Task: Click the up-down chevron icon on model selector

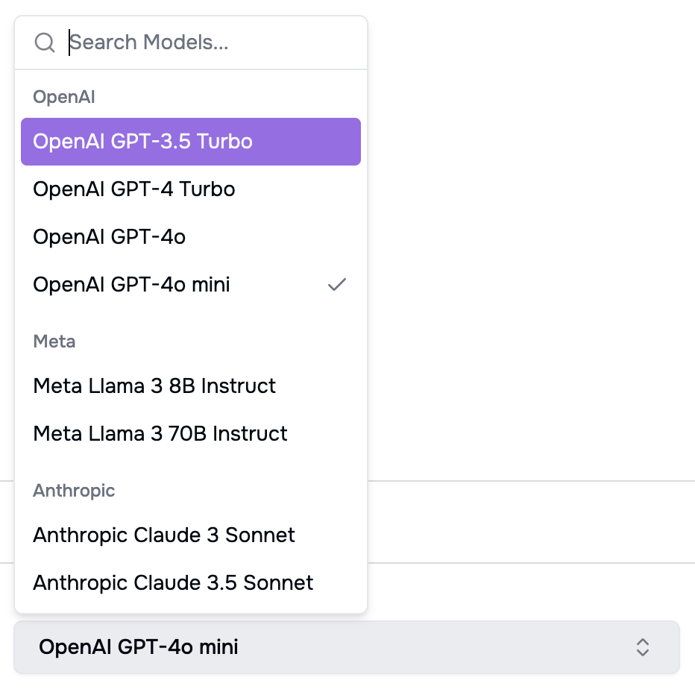Action: (x=643, y=647)
